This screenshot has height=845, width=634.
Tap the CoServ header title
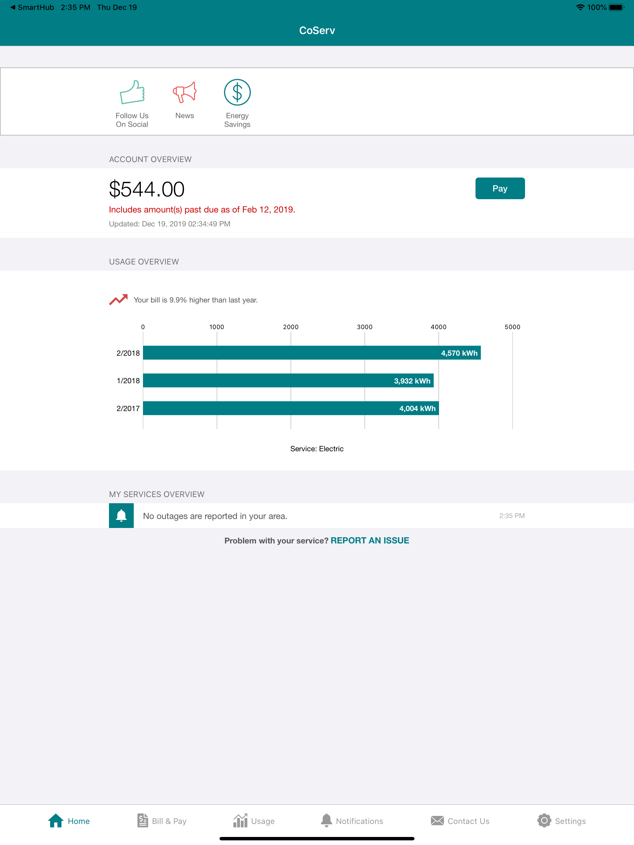[317, 31]
